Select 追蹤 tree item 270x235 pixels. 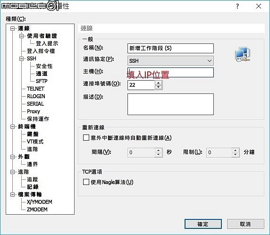tap(32, 179)
